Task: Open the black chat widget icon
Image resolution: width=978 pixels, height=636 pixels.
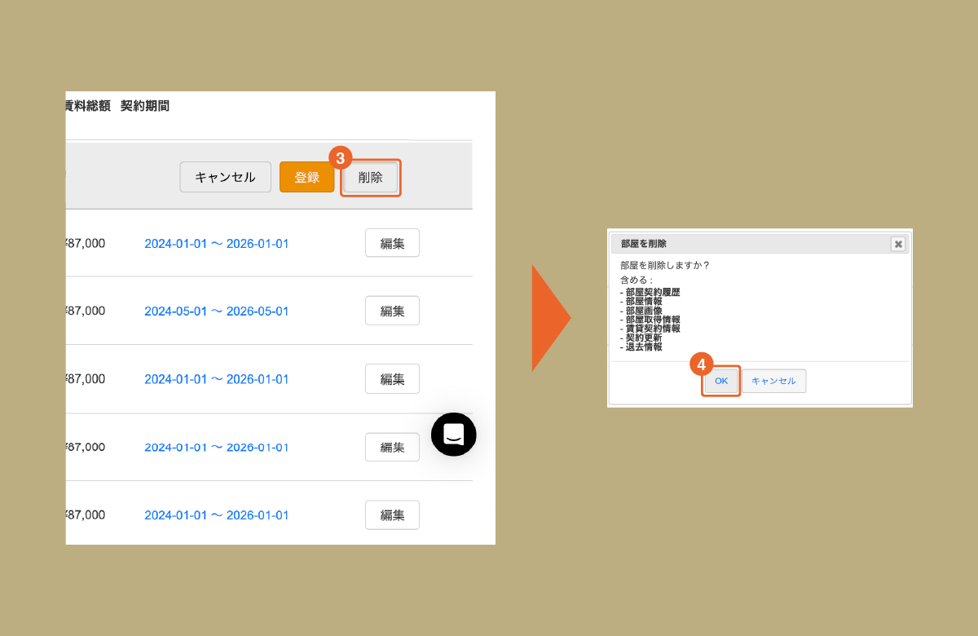Action: 453,435
